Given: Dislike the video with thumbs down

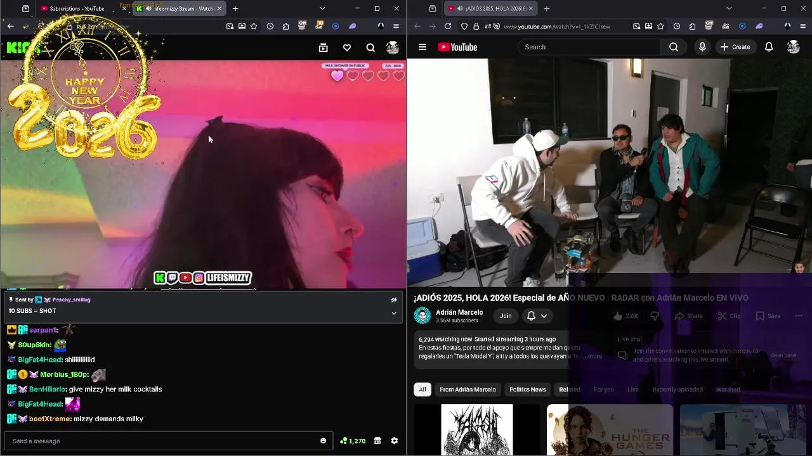Looking at the screenshot, I should point(655,316).
